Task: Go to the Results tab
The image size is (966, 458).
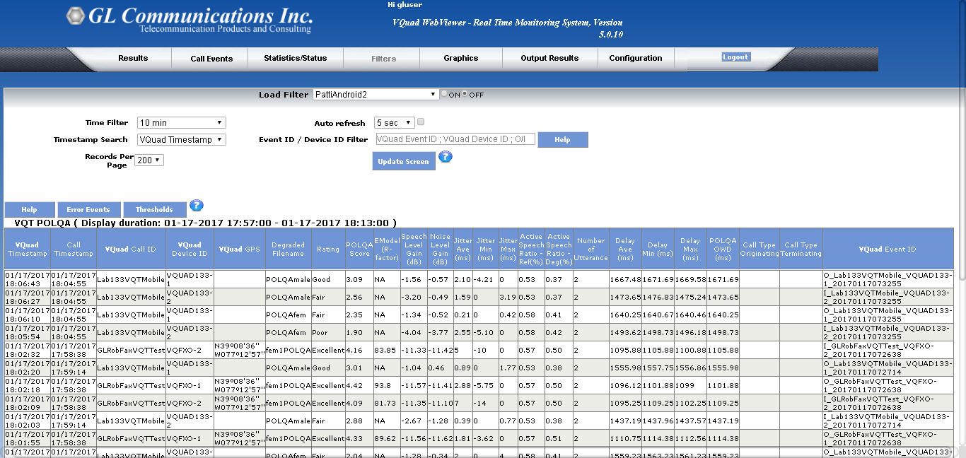Action: 133,58
